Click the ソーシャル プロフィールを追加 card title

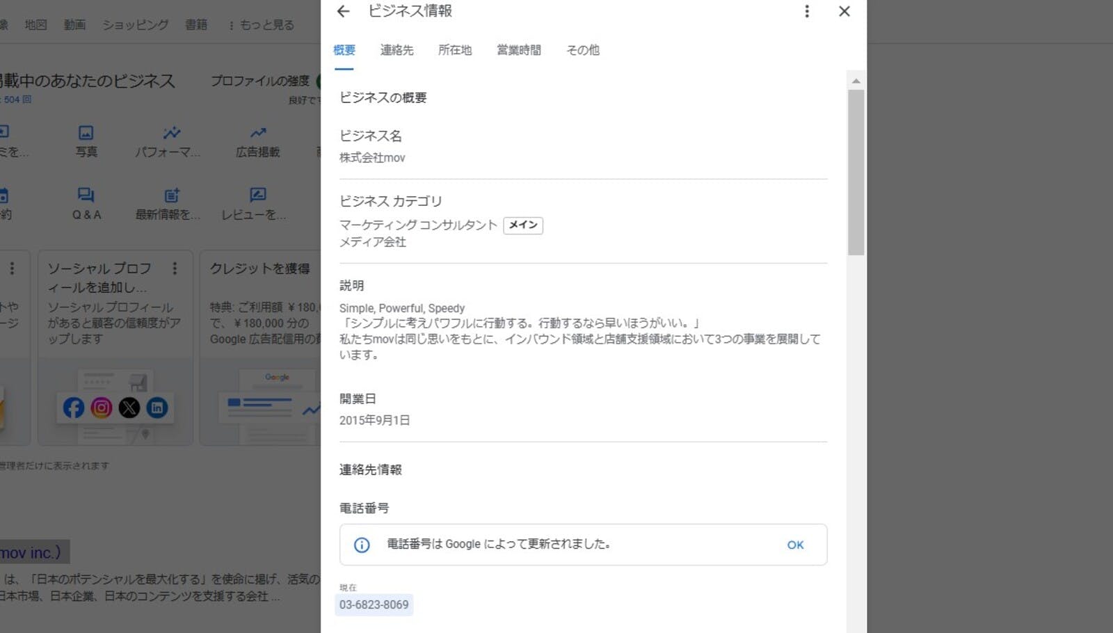coord(99,278)
